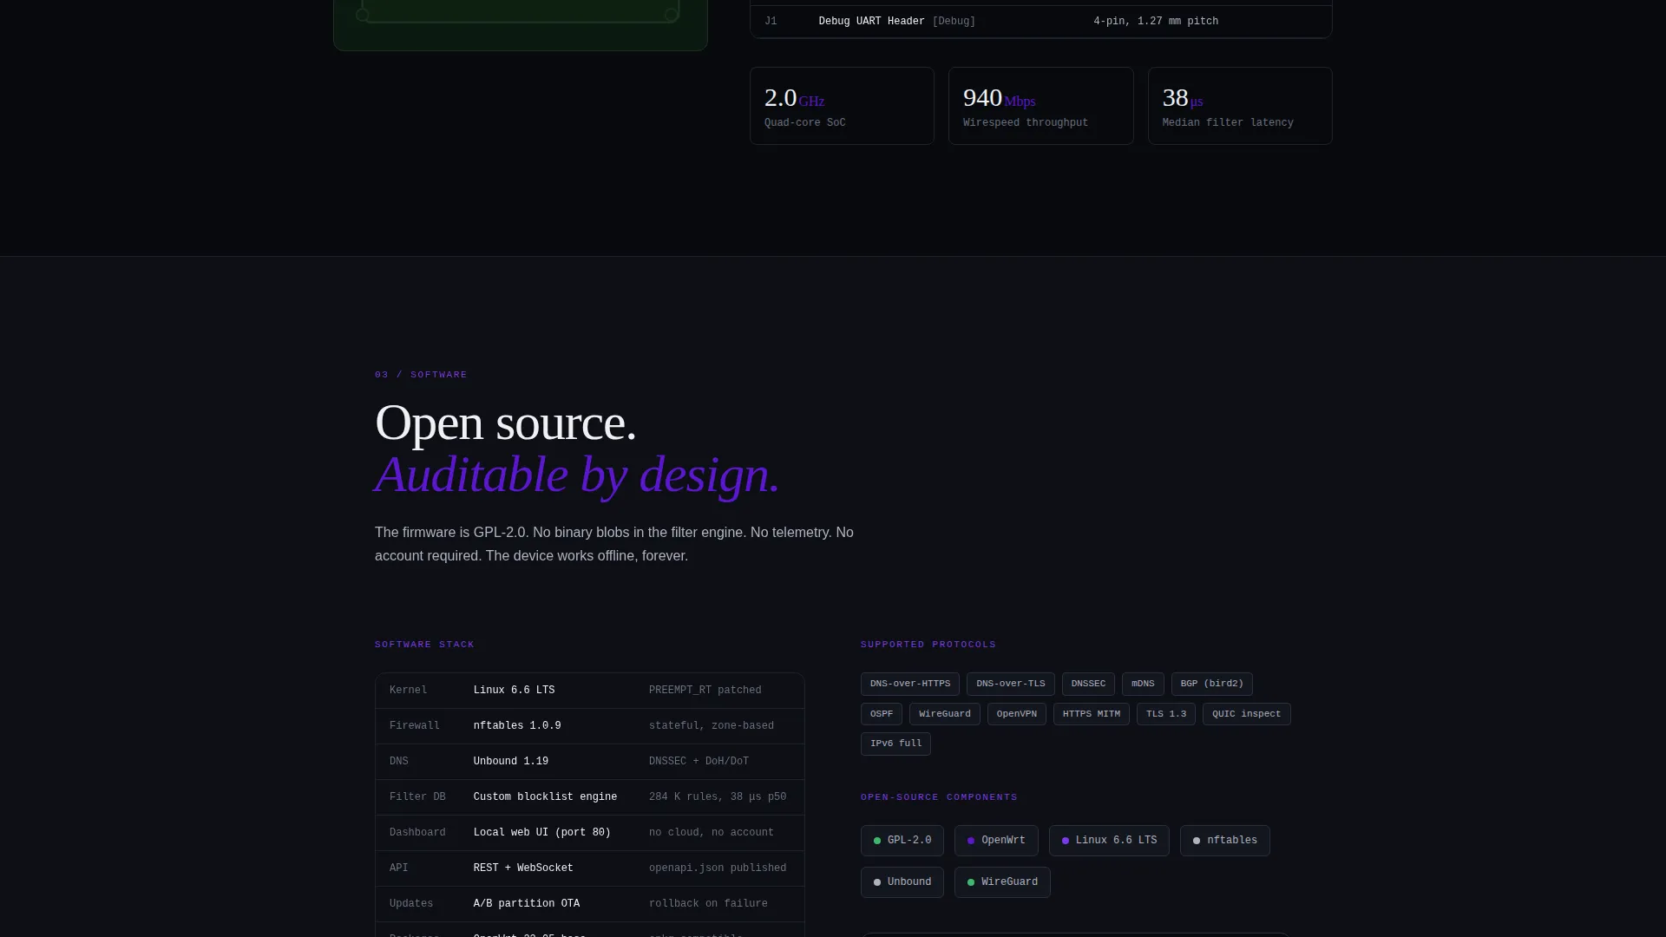The height and width of the screenshot is (937, 1666).
Task: Click 'Custom blocklist engine' cell
Action: [x=545, y=797]
